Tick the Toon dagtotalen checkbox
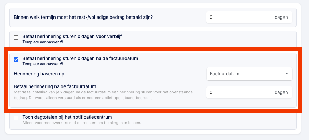The height and width of the screenshot is (140, 309). (16, 118)
